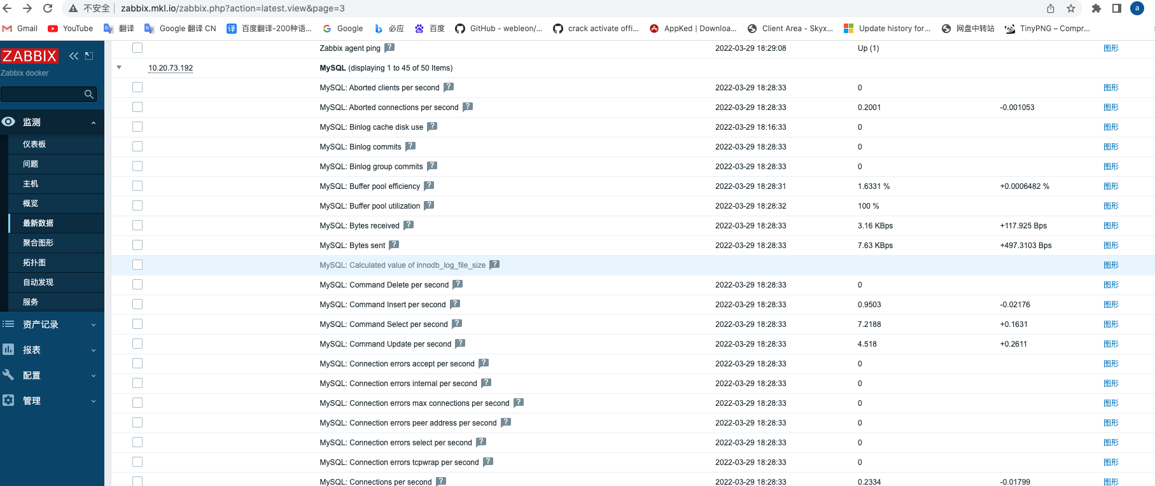Open help icon for Zabbix agent ping
Screen dimensions: 1155x486
pyautogui.click(x=389, y=48)
